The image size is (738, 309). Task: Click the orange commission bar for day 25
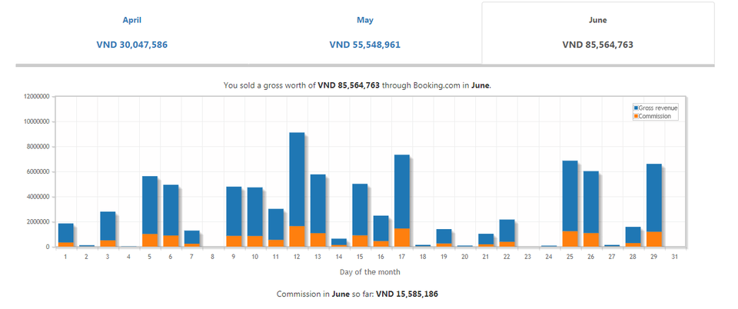570,239
